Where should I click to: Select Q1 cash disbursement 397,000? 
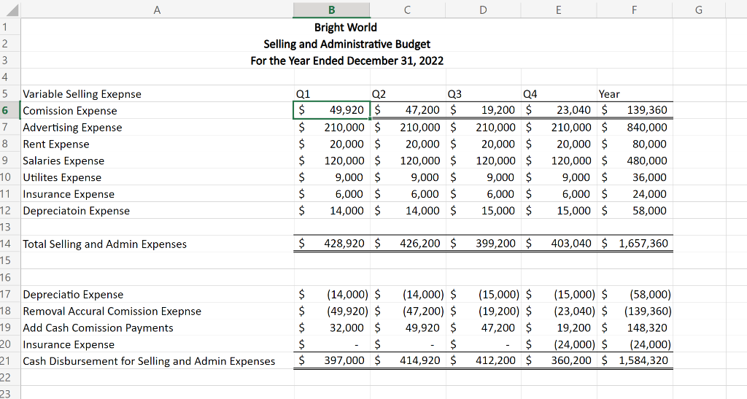click(332, 361)
